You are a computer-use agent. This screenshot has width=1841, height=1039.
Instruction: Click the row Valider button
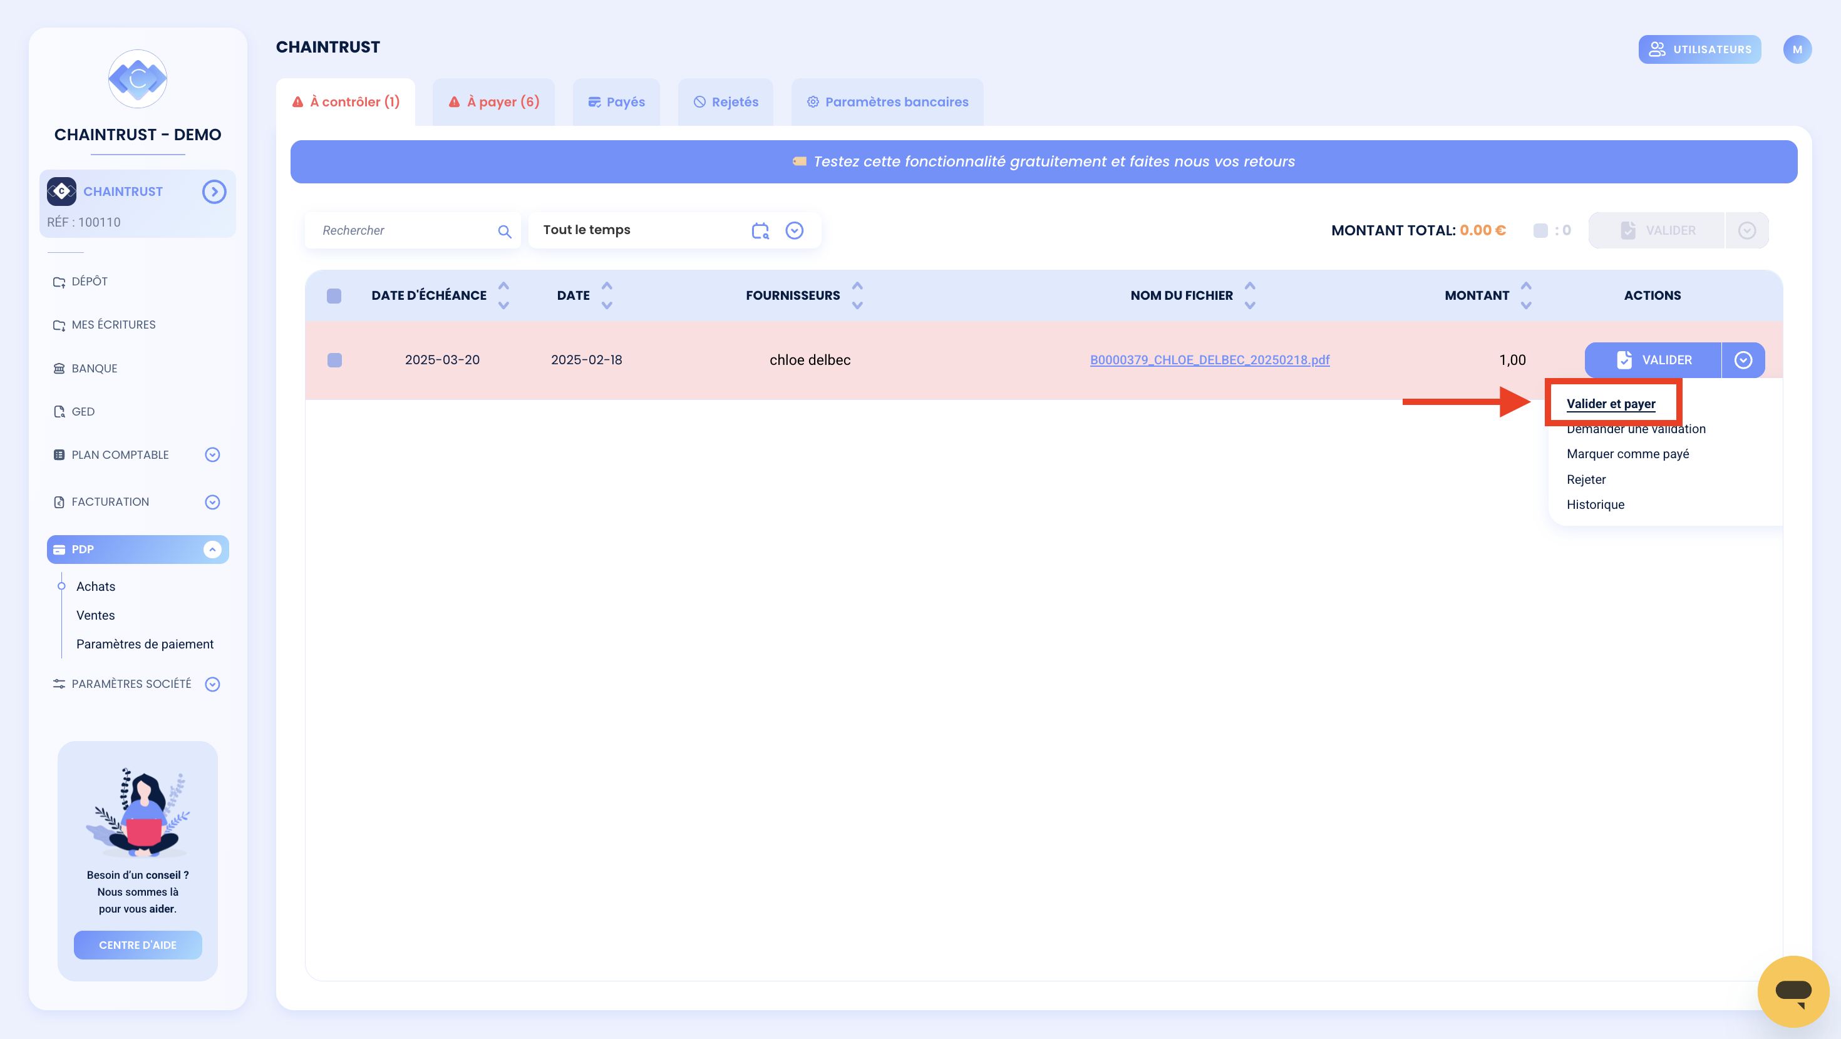(1653, 360)
